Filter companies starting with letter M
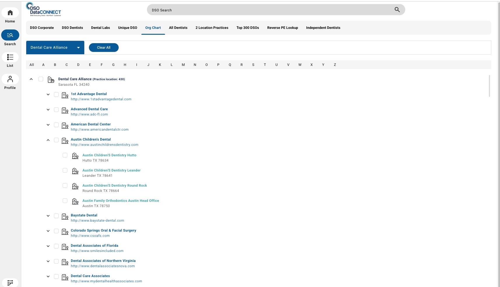Image resolution: width=500 pixels, height=287 pixels. tap(183, 65)
